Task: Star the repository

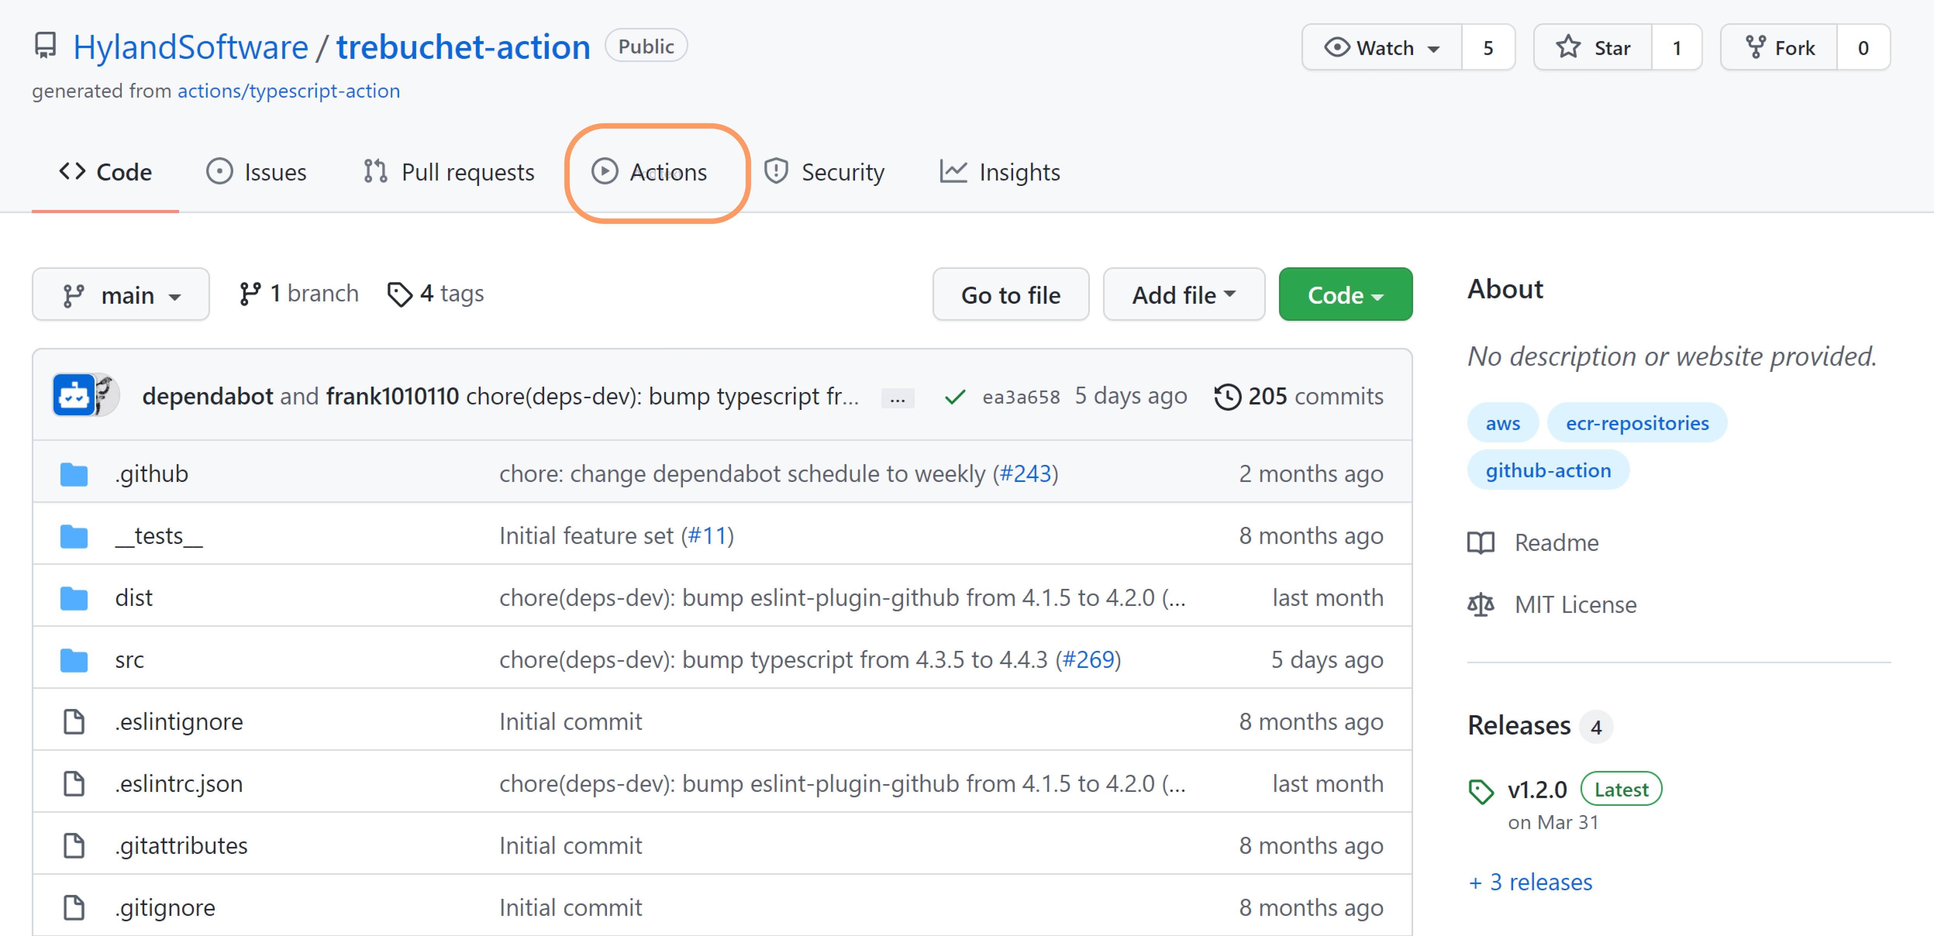Action: coord(1593,47)
